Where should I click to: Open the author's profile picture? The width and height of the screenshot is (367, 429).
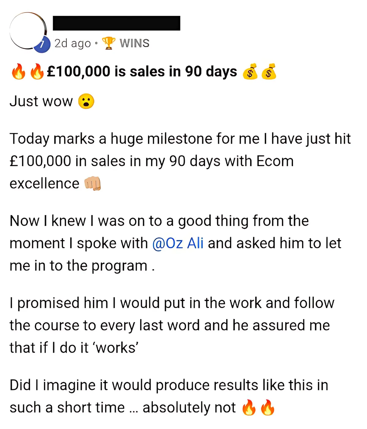27,31
